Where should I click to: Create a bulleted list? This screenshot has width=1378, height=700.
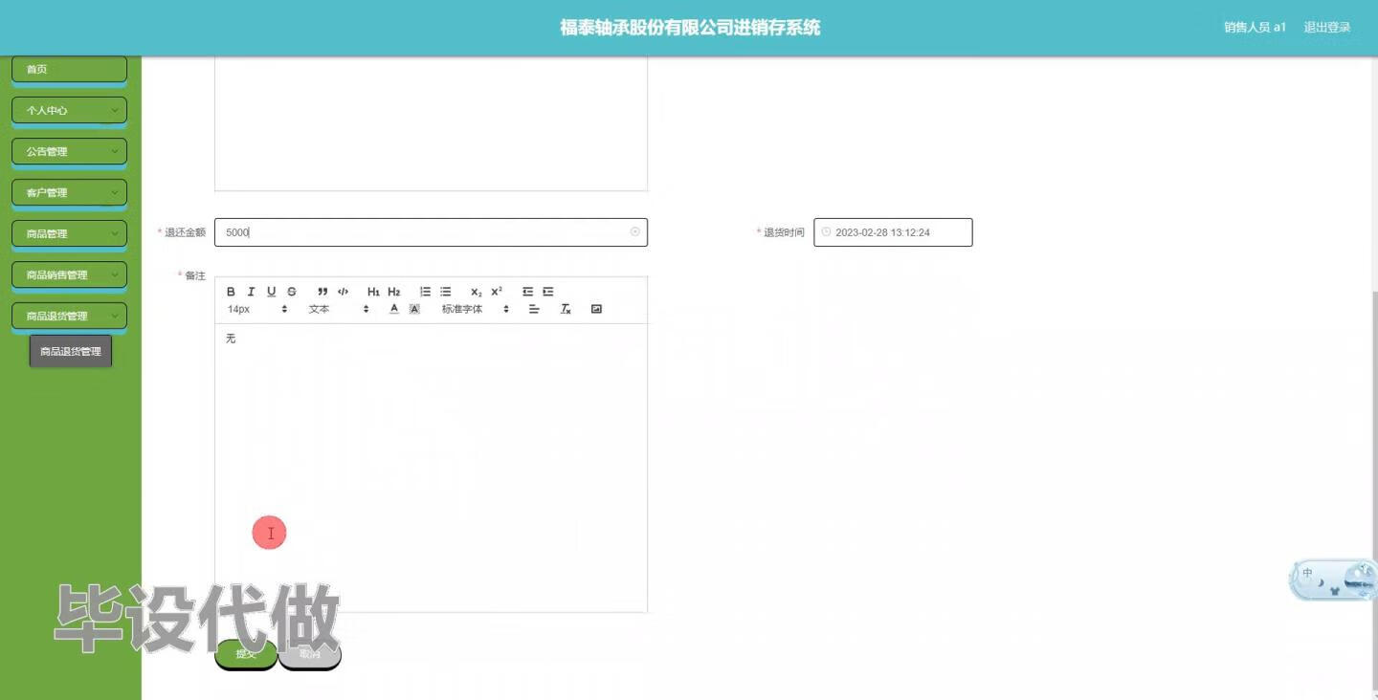tap(446, 292)
